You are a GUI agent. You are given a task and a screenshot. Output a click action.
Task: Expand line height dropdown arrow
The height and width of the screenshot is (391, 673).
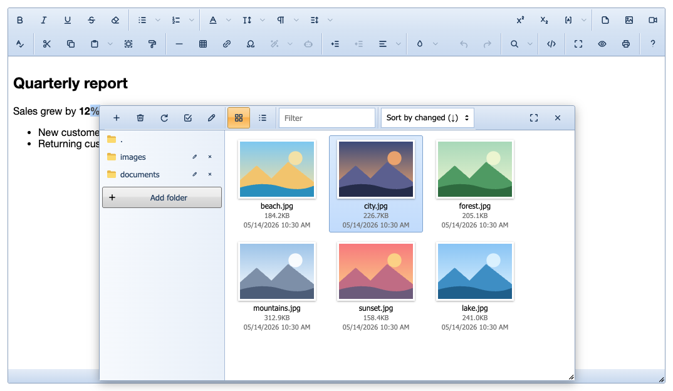330,20
